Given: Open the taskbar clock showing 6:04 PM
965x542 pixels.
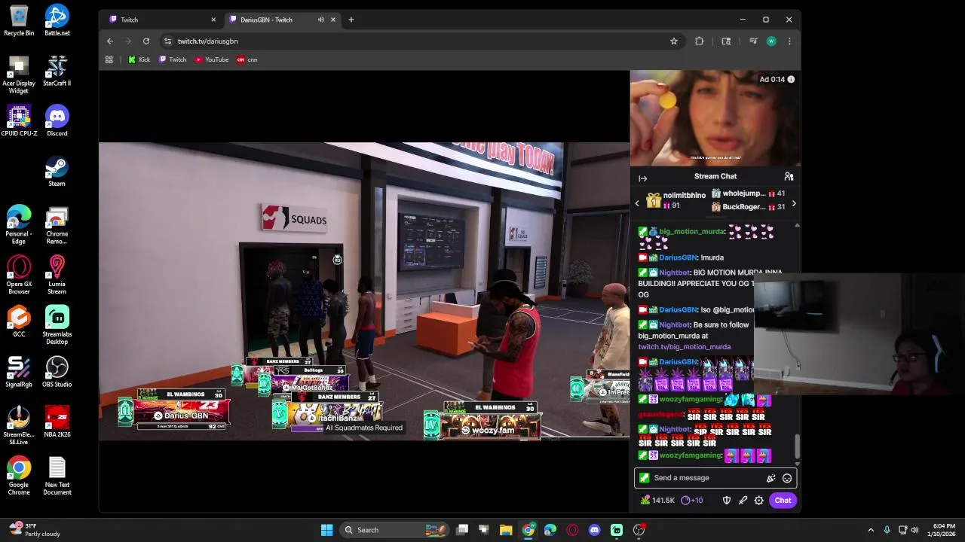Looking at the screenshot, I should tap(943, 530).
